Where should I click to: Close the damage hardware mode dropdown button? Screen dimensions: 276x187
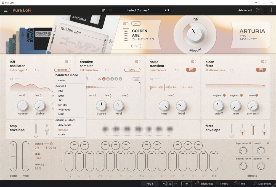tap(62, 70)
